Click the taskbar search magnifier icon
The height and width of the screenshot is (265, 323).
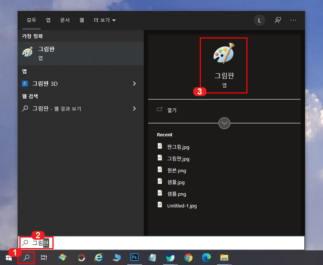click(26, 257)
